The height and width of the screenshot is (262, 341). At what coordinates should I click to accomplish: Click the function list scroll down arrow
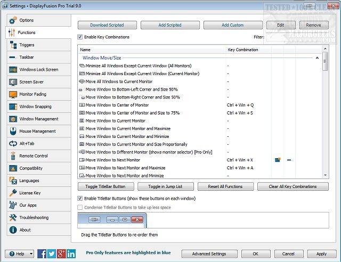[326, 175]
